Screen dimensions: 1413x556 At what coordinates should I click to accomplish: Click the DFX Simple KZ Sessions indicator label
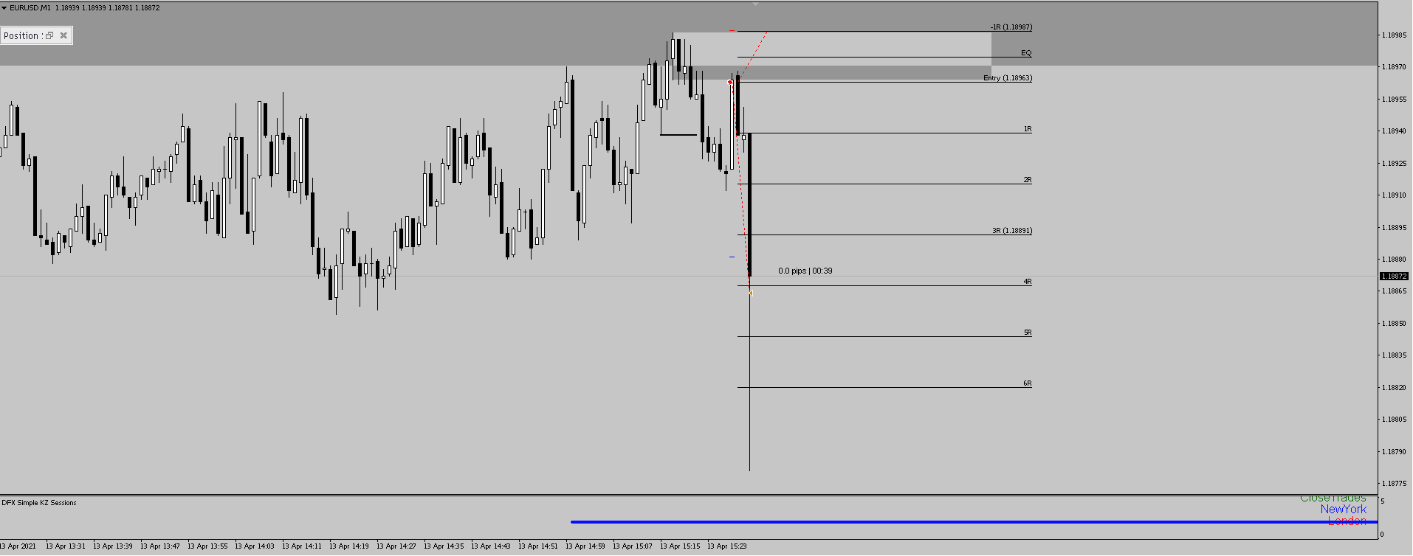pos(39,503)
